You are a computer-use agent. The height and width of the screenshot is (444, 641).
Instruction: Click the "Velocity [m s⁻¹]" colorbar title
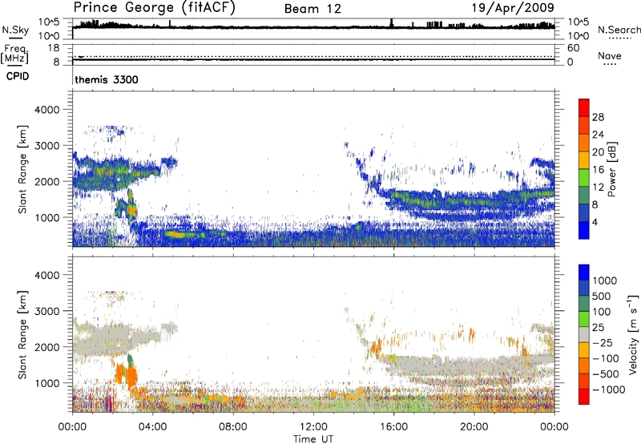[x=633, y=334]
